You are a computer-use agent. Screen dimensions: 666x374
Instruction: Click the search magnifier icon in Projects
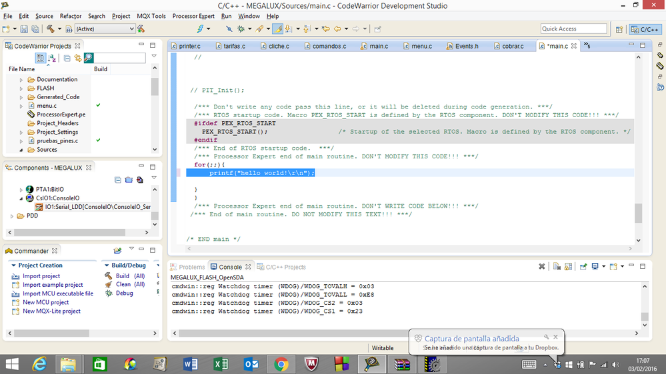pos(89,58)
